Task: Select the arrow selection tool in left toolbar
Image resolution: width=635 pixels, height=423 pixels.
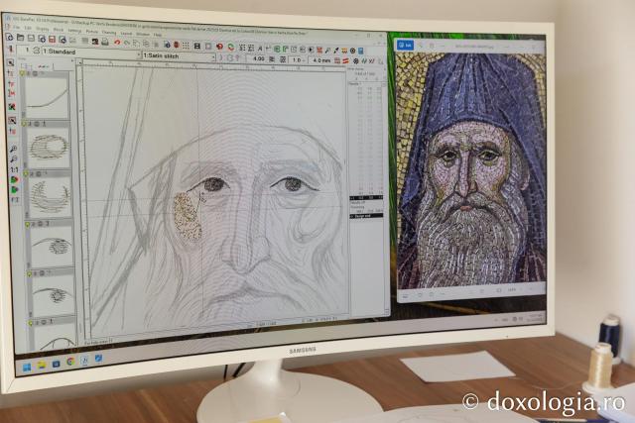Action: [x=11, y=61]
